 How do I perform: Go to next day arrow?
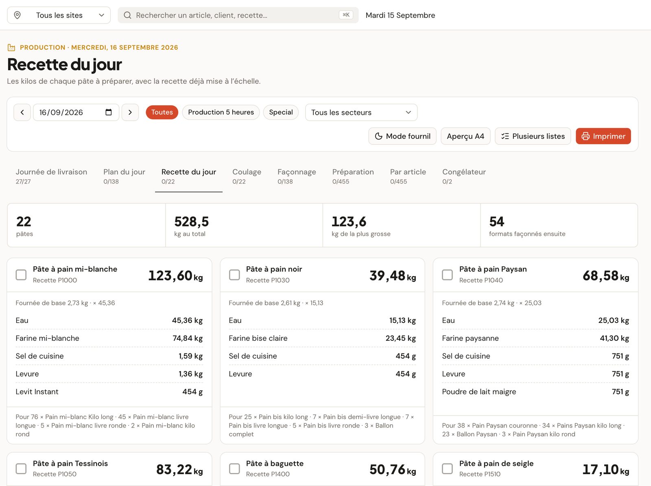tap(130, 112)
